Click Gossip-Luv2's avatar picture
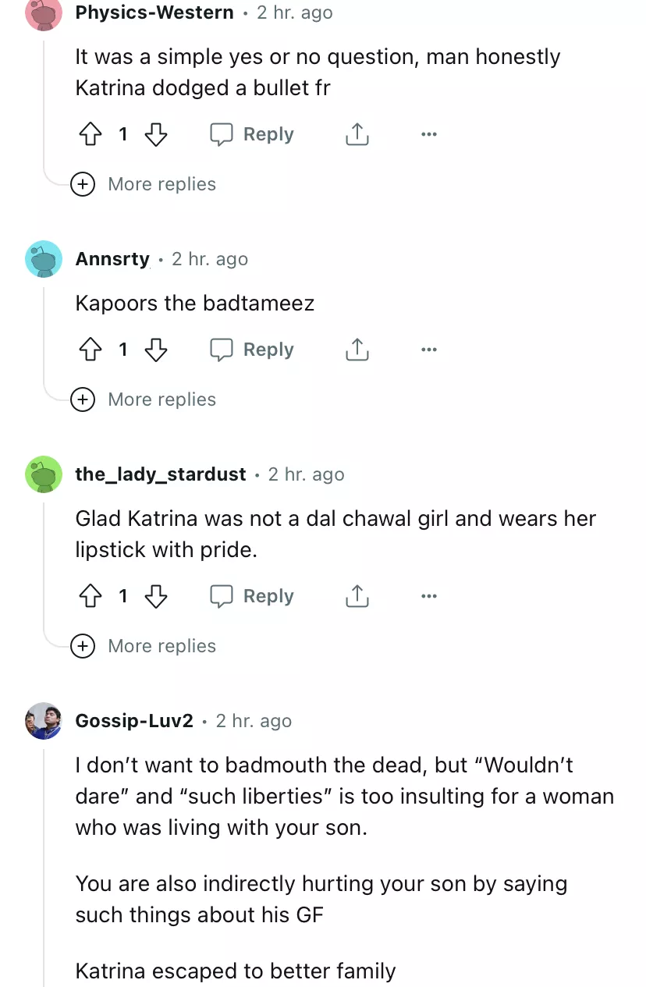This screenshot has height=987, width=646. click(x=44, y=721)
